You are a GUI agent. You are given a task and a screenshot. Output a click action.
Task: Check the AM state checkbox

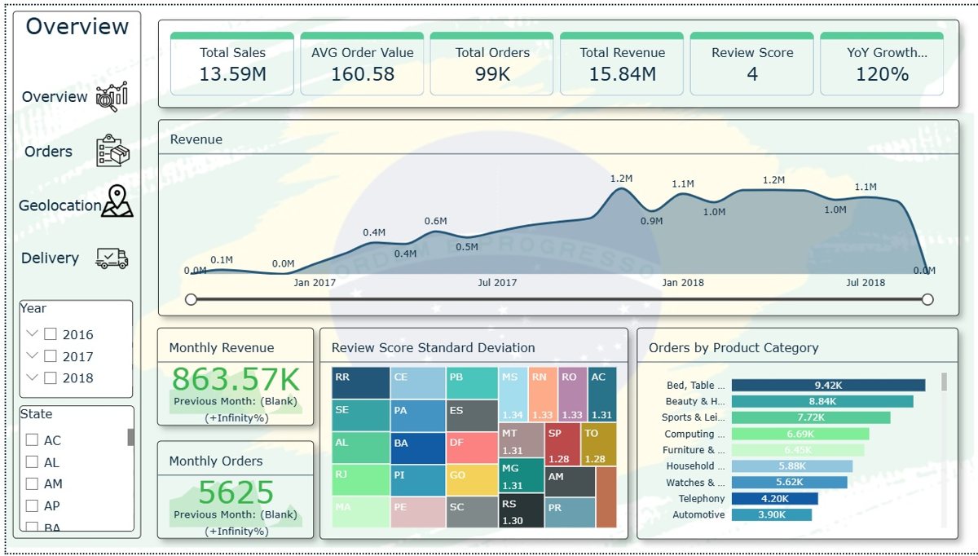[x=32, y=483]
